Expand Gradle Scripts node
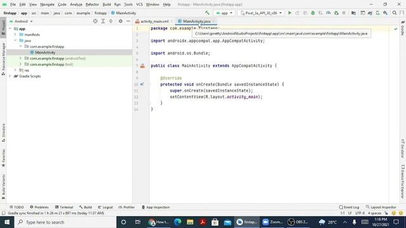This screenshot has width=406, height=228. tap(10, 76)
